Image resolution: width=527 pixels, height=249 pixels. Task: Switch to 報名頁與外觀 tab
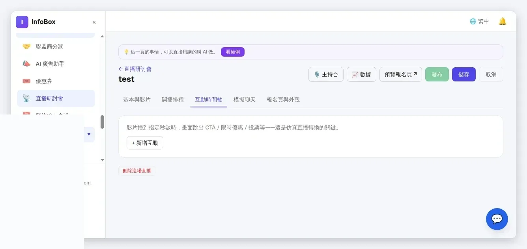pos(283,100)
